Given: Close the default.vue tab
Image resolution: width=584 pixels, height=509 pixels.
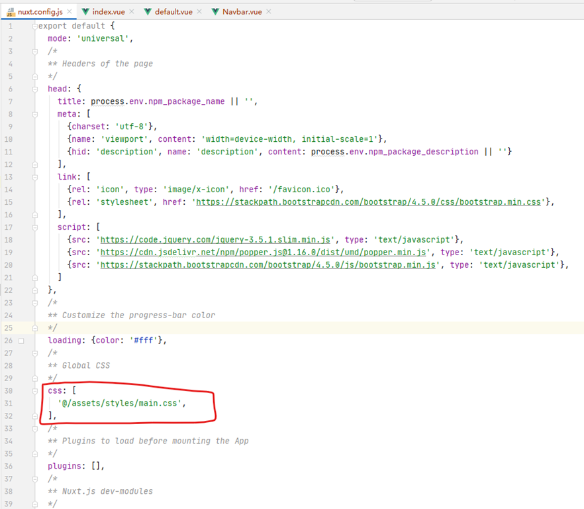Looking at the screenshot, I should (199, 11).
